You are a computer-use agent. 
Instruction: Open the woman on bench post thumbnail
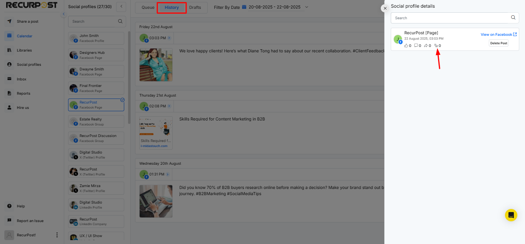(x=156, y=65)
